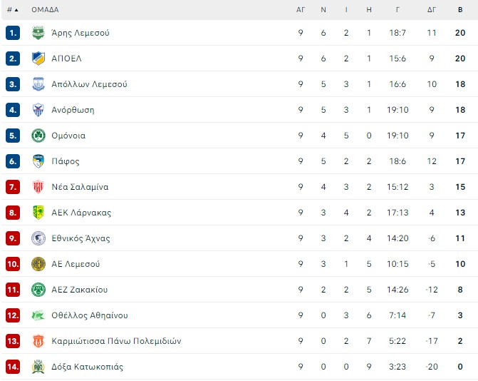Click the red position 14 badge
Image resolution: width=478 pixels, height=381 pixels.
click(13, 367)
